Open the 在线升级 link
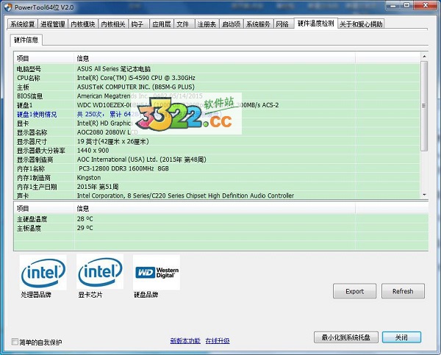441x355 pixels. point(218,341)
